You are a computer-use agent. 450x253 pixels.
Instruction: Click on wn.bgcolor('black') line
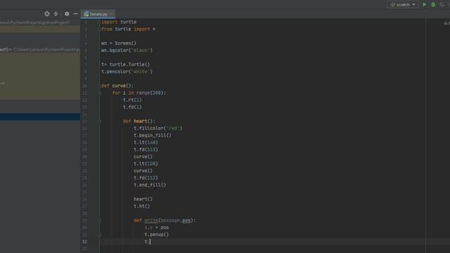click(127, 50)
